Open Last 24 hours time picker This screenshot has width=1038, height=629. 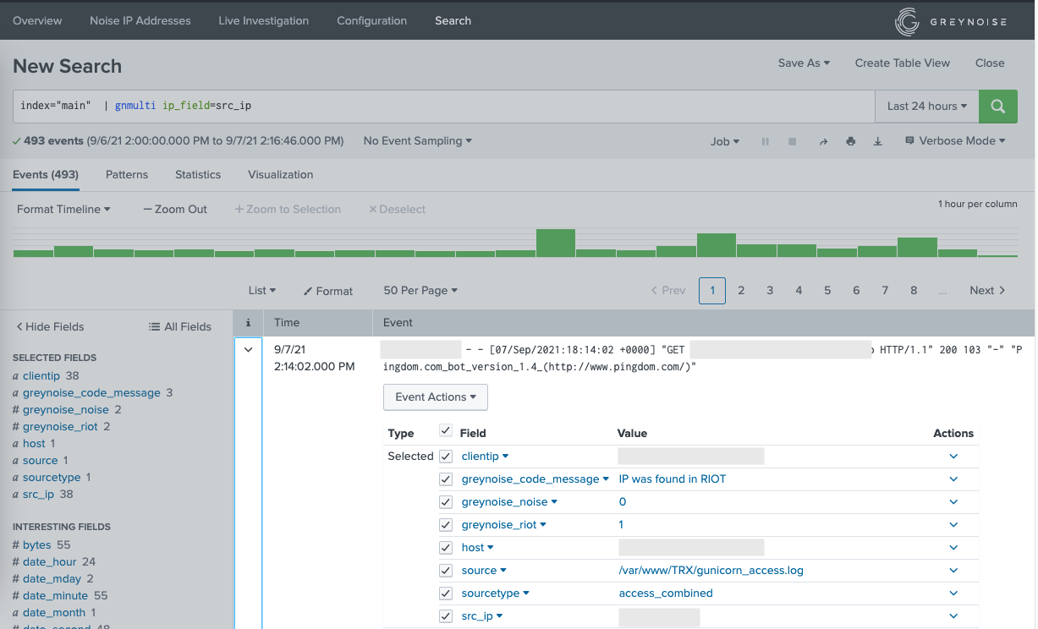tap(927, 106)
